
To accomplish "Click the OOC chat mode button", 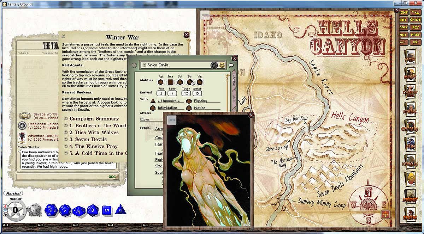I will click(x=113, y=176).
